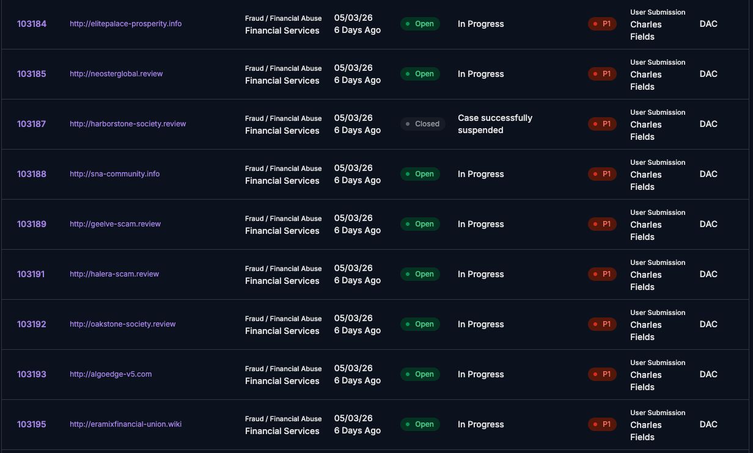753x453 pixels.
Task: Click the geelve-scam.review link
Action: coord(115,224)
